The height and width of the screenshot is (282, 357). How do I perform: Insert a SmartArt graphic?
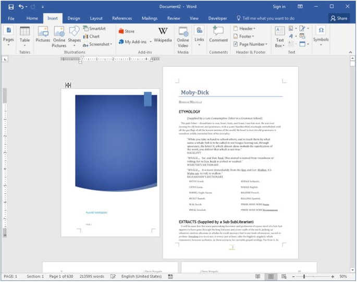tap(94, 29)
